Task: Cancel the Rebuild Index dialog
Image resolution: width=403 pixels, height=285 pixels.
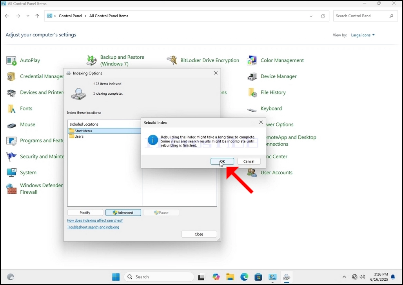Action: [x=249, y=161]
